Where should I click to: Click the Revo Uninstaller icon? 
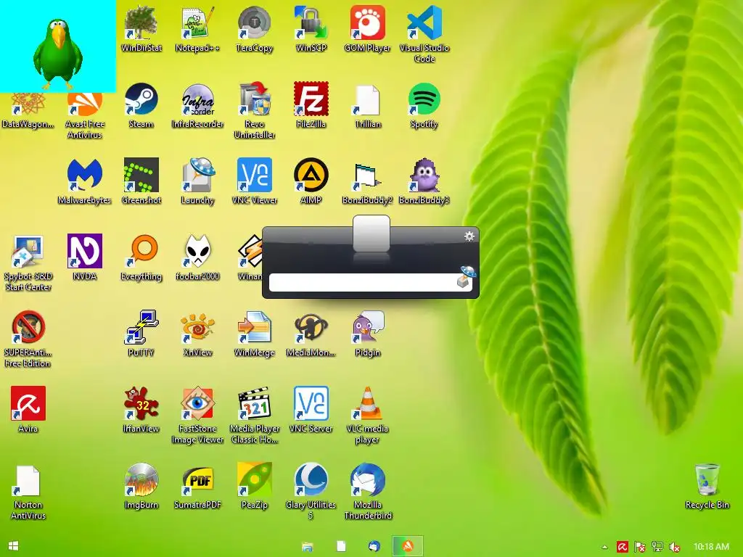pyautogui.click(x=255, y=110)
